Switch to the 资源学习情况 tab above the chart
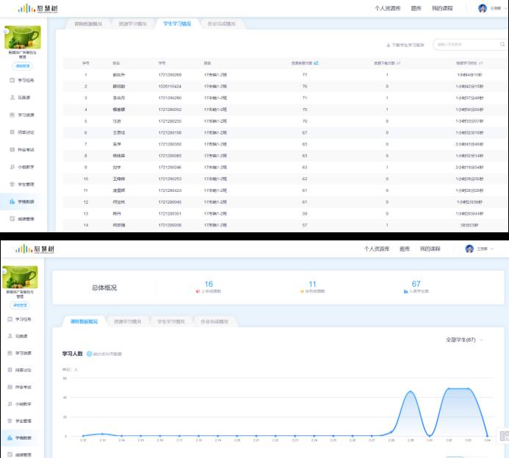Viewport: 509px width, 458px height. click(128, 321)
